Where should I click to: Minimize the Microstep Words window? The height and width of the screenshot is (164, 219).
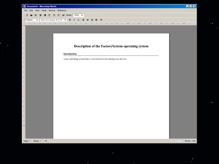coord(187,6)
